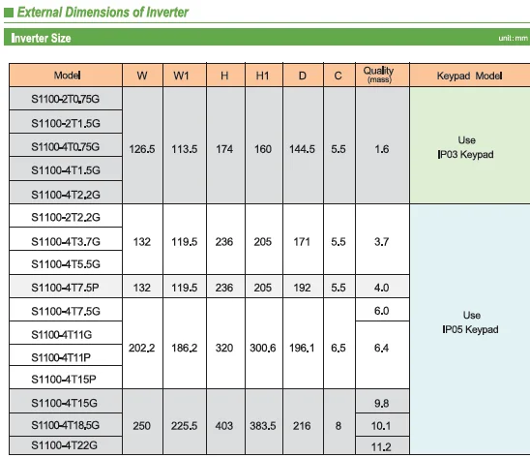
Task: Click the D value 192
Action: [x=302, y=288]
